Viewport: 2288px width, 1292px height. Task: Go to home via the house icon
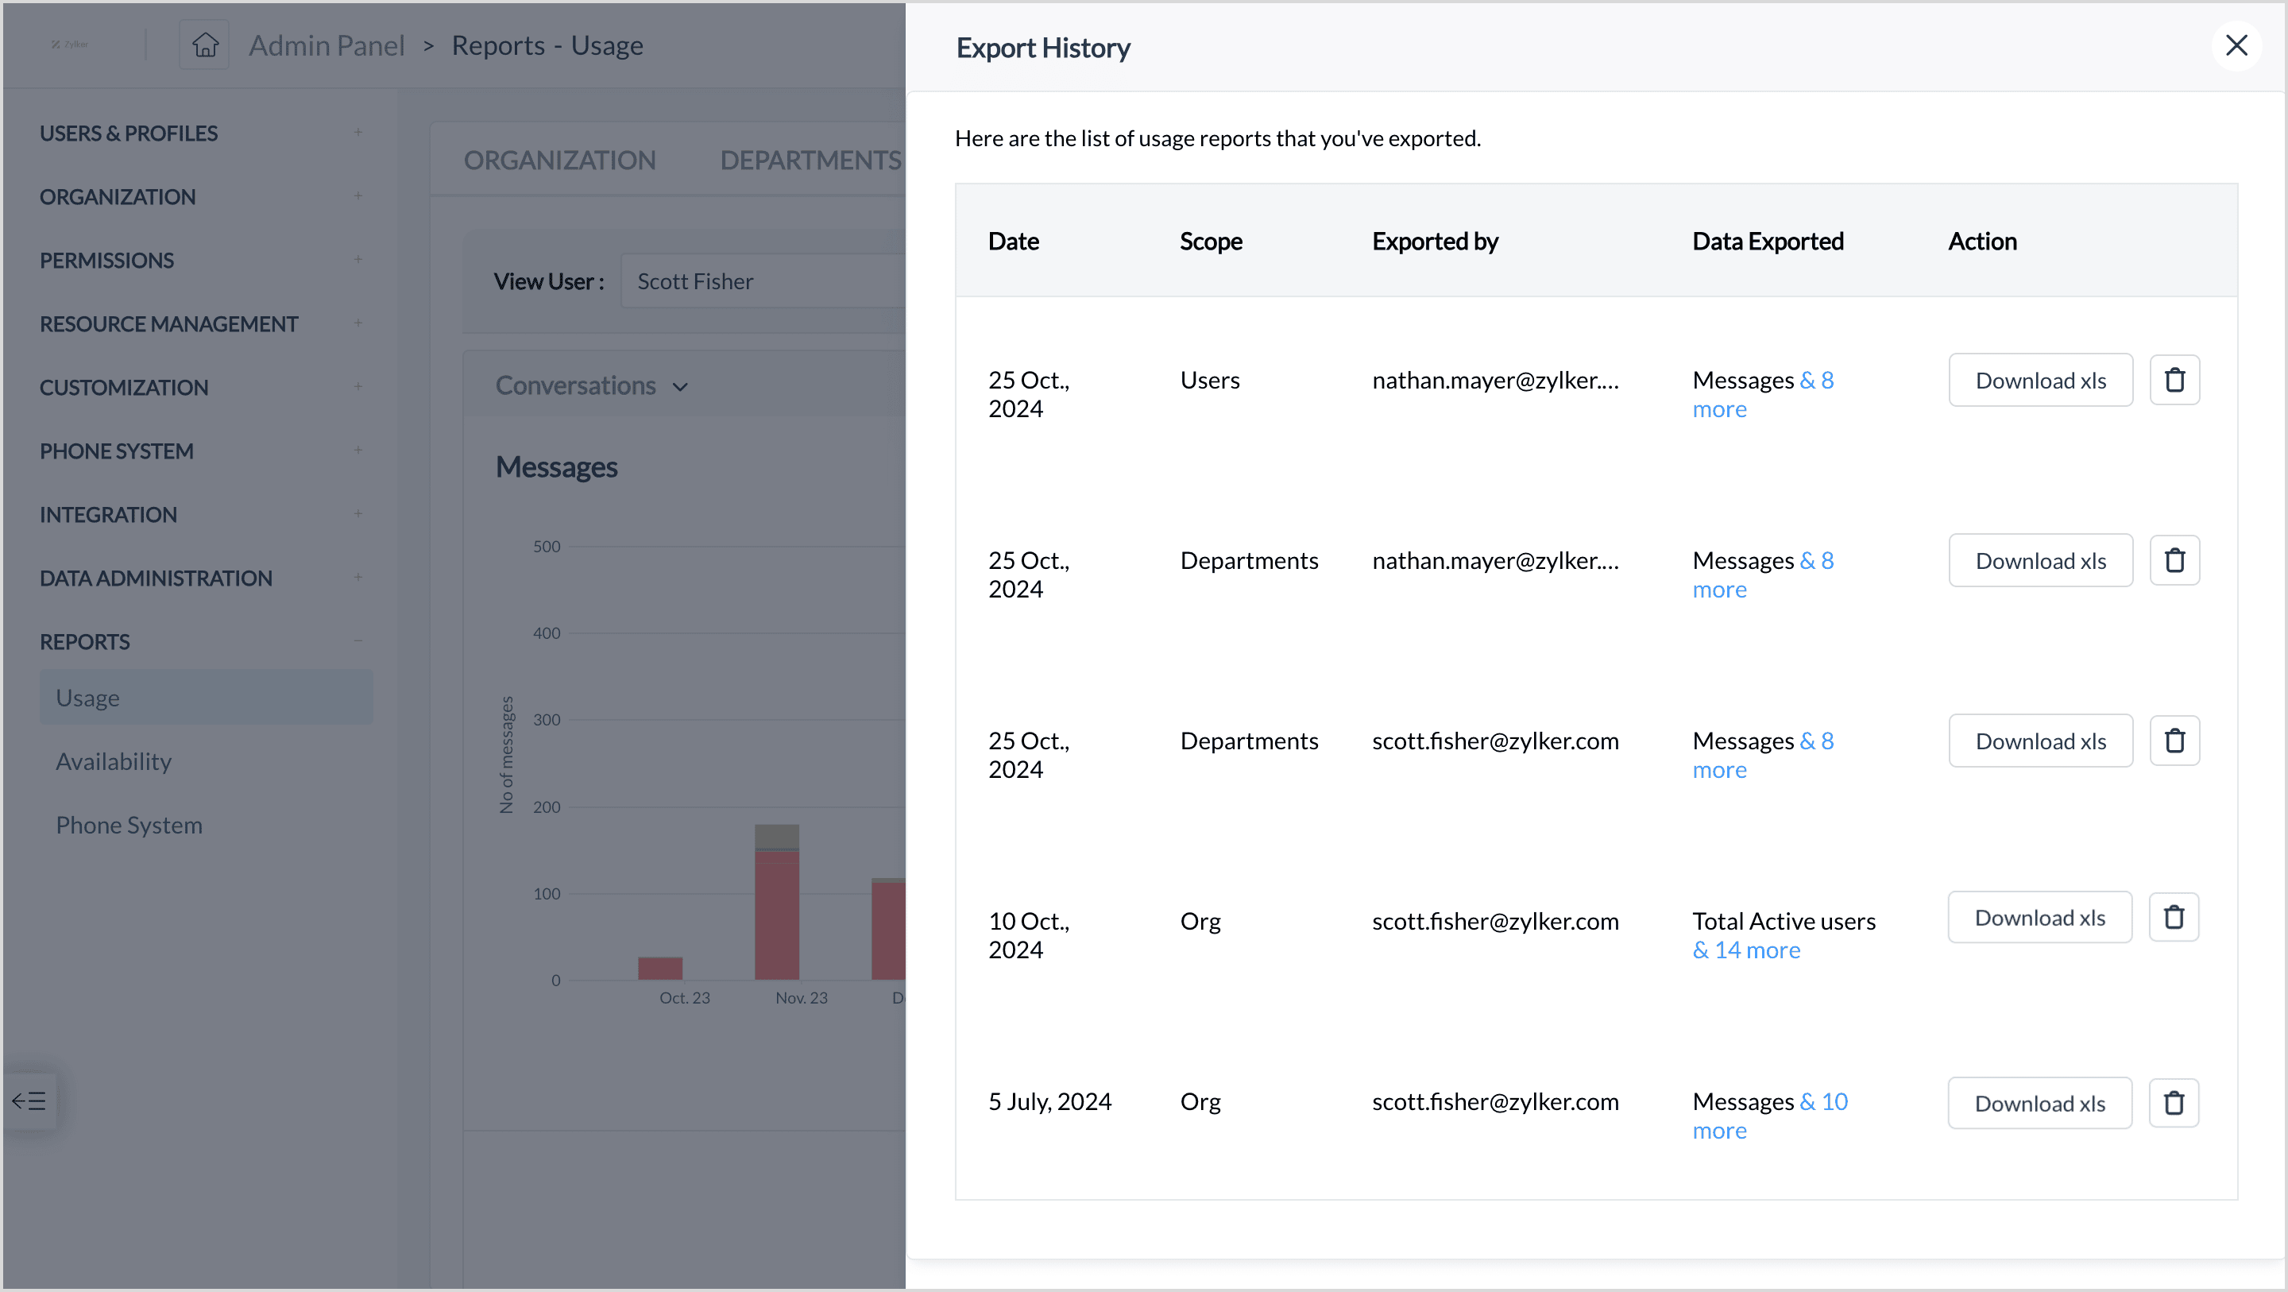(x=205, y=44)
